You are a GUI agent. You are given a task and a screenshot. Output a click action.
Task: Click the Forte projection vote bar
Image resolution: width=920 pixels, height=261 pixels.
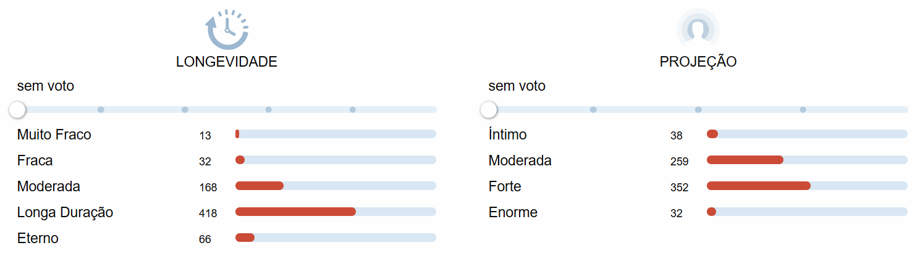pos(807,186)
